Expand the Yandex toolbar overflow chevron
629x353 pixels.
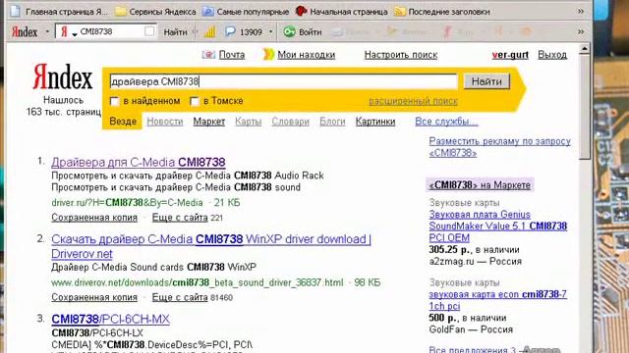coord(581,31)
